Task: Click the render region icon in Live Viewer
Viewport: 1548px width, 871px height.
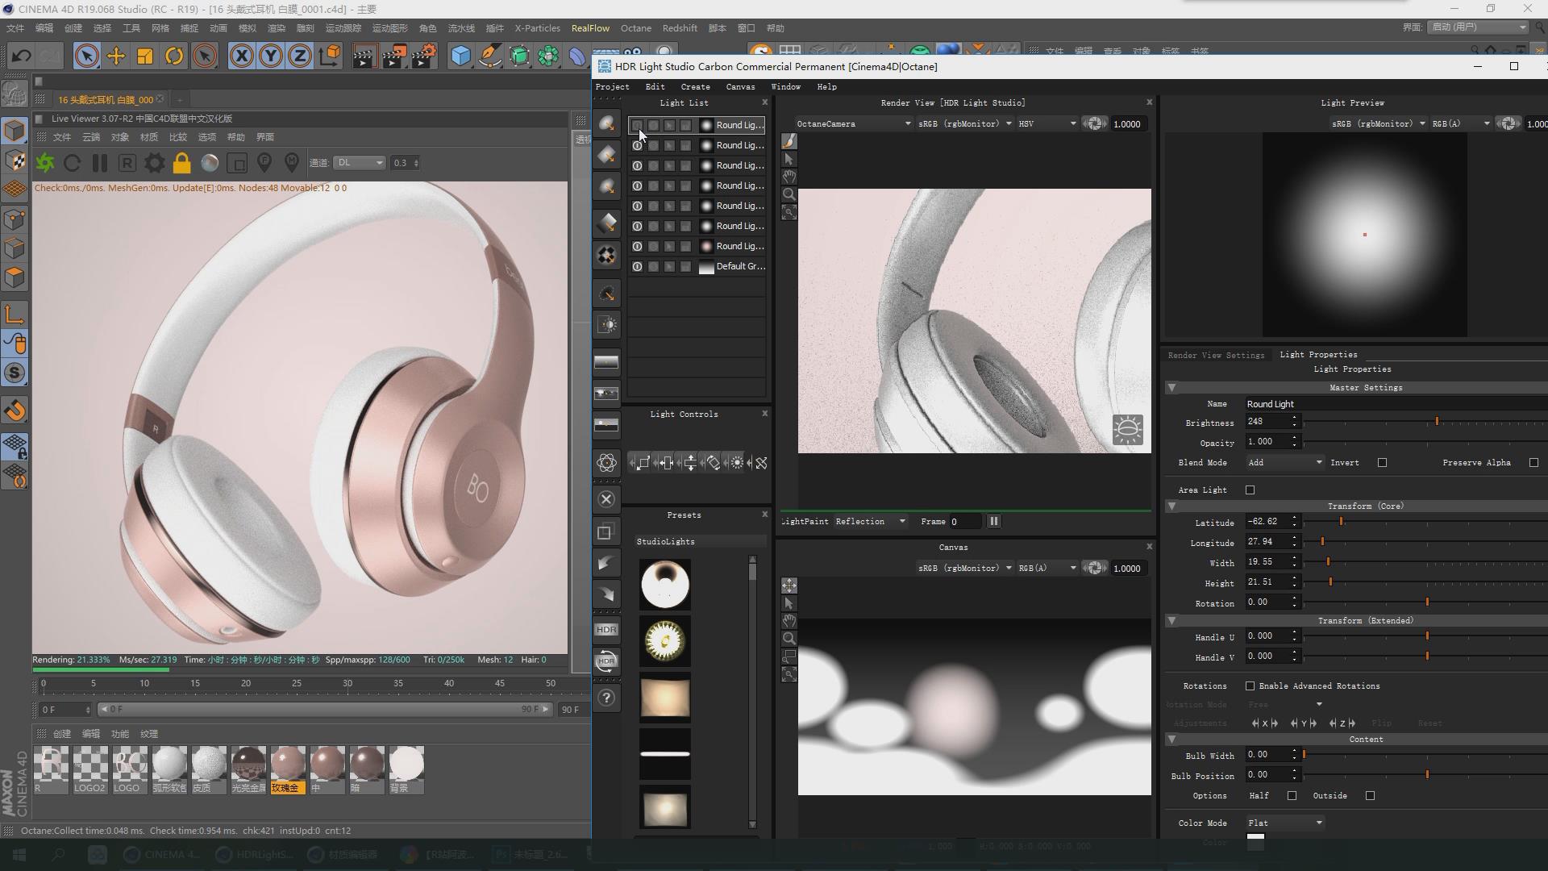Action: pos(237,164)
